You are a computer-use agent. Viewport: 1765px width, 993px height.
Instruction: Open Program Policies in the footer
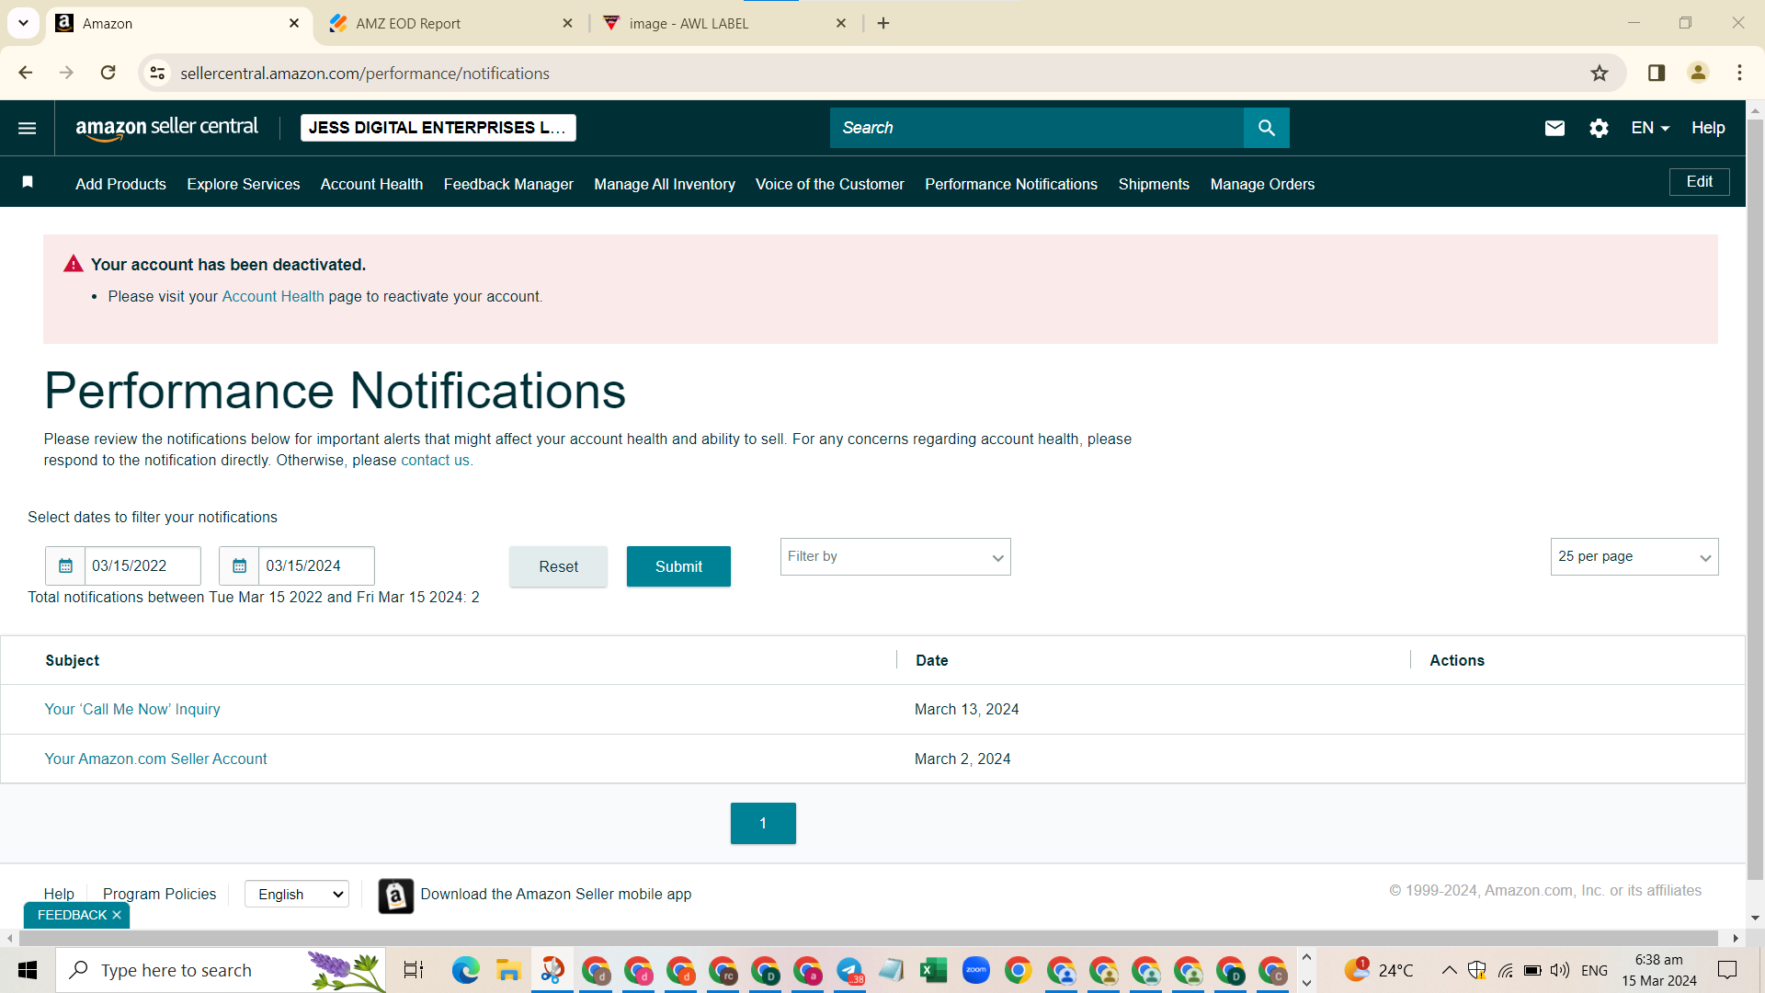click(159, 894)
